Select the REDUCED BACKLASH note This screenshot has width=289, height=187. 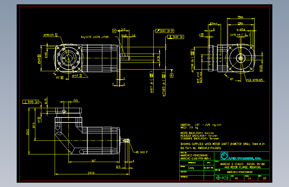point(199,136)
